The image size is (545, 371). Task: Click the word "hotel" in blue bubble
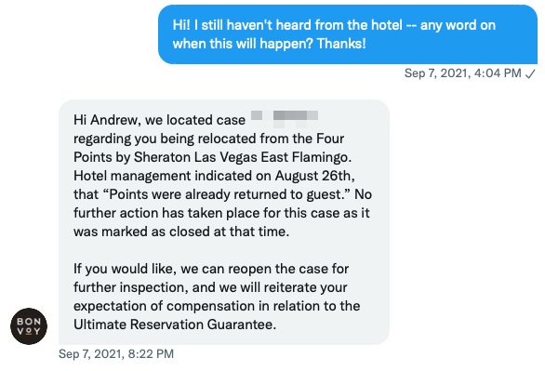(x=387, y=25)
